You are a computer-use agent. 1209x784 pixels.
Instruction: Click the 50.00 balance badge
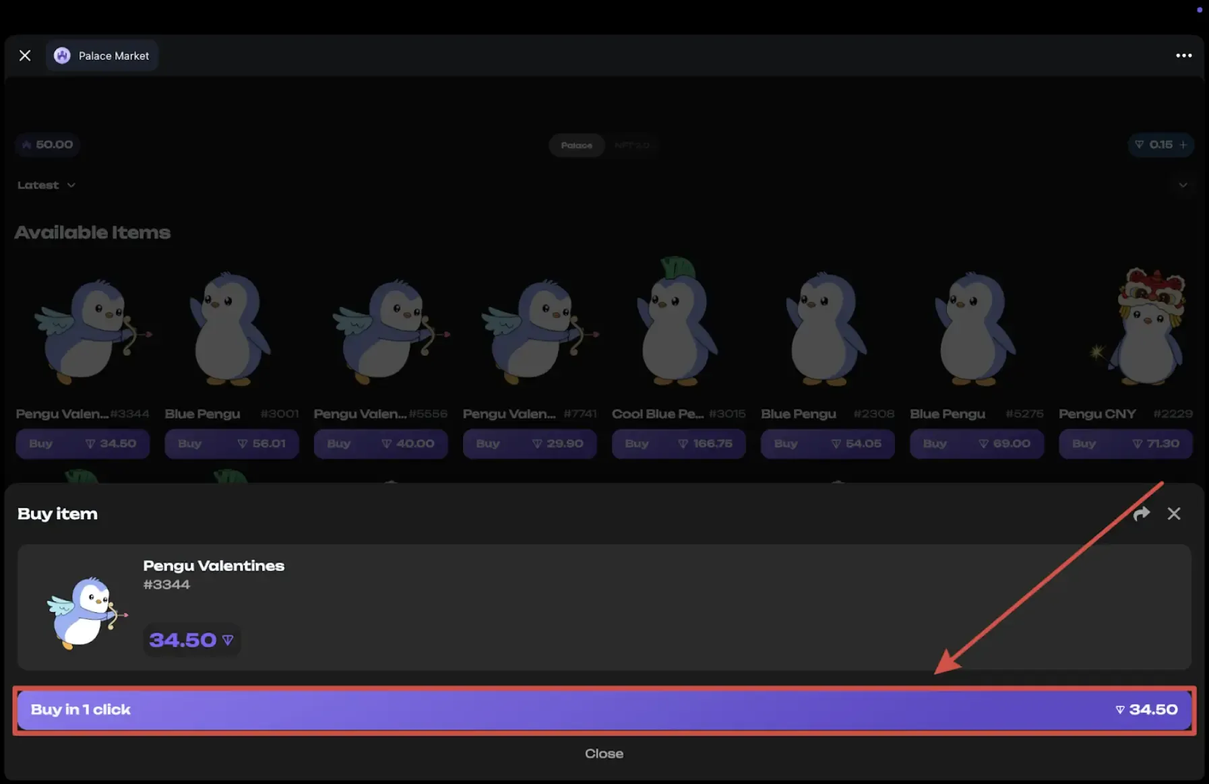click(x=47, y=145)
